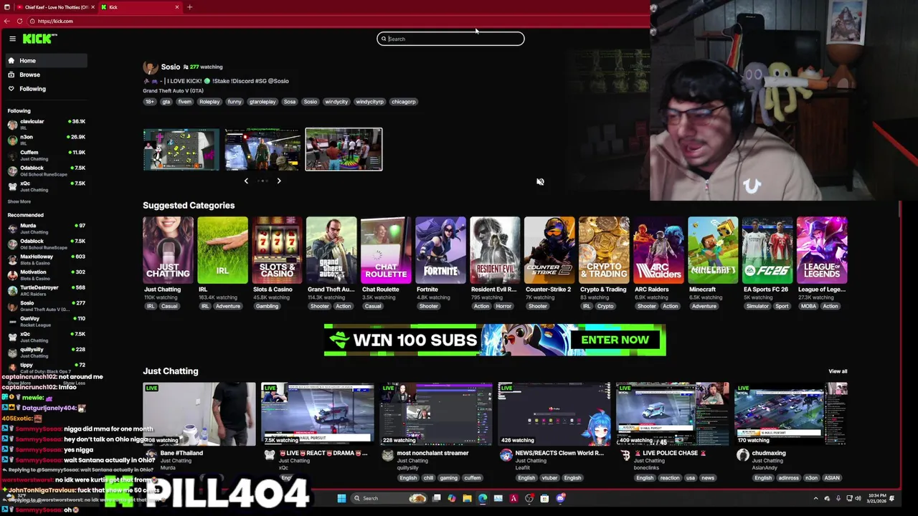The image size is (918, 516).
Task: Open the Minecraft category card
Action: tap(713, 250)
